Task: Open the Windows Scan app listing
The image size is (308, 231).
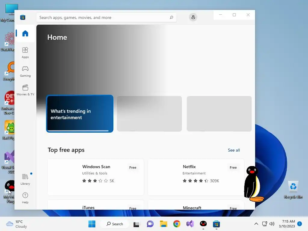Action: 96,177
